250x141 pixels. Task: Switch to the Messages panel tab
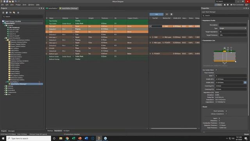click(11, 131)
